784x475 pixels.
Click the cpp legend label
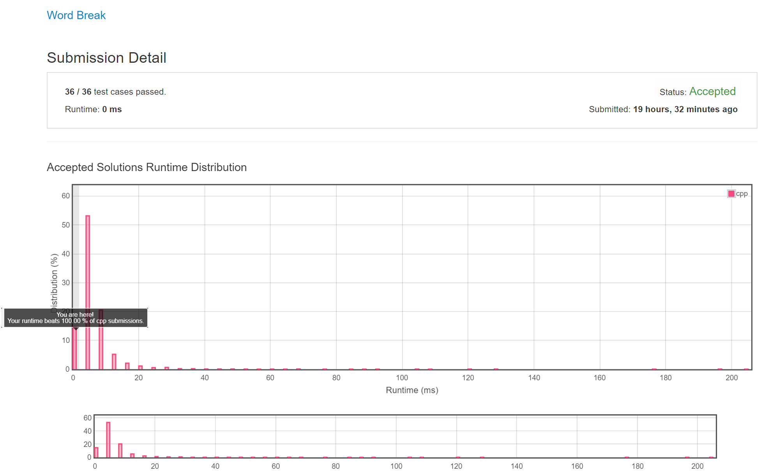pyautogui.click(x=742, y=194)
